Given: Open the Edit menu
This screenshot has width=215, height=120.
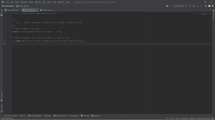Looking at the screenshot, I should click(12, 2).
